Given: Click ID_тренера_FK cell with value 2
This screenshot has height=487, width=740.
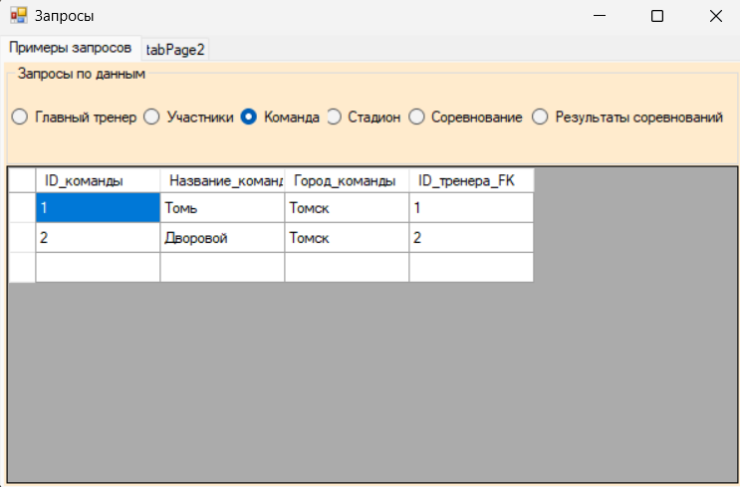Looking at the screenshot, I should pyautogui.click(x=471, y=237).
